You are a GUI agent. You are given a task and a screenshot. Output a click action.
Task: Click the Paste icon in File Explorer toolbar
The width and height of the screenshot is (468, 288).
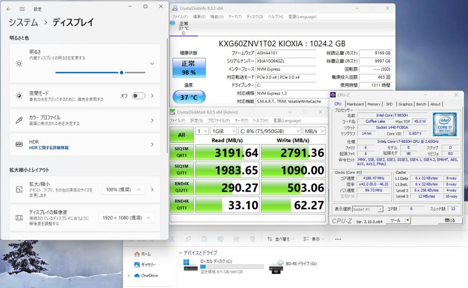click(204, 239)
